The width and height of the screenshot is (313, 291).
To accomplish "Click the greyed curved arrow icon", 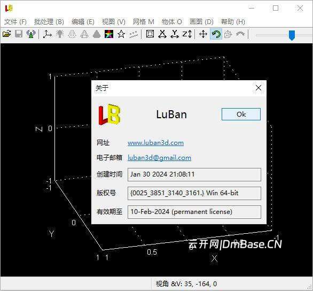I will (x=240, y=34).
